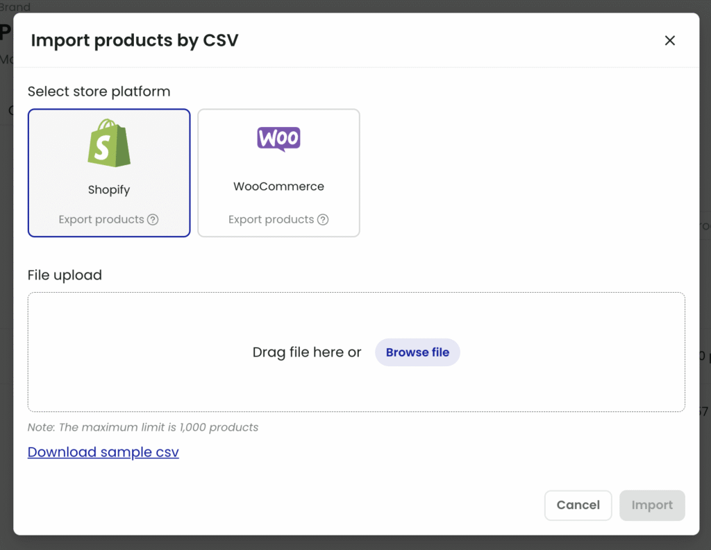Click Export products text under WooCommerce
This screenshot has width=711, height=550.
(x=271, y=220)
